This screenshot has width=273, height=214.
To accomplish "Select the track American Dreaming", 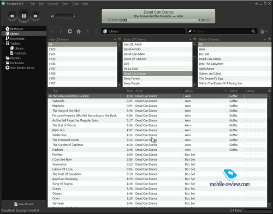I will coord(157,179).
